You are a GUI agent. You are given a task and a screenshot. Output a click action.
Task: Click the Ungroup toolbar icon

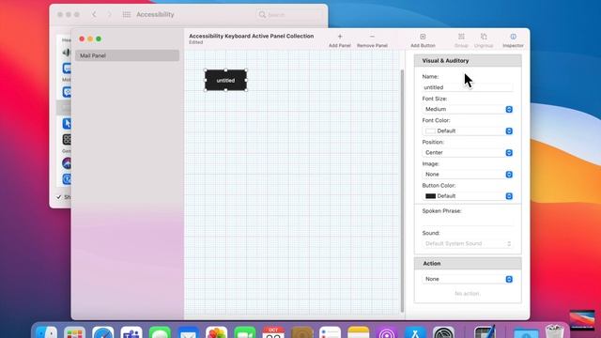point(484,37)
